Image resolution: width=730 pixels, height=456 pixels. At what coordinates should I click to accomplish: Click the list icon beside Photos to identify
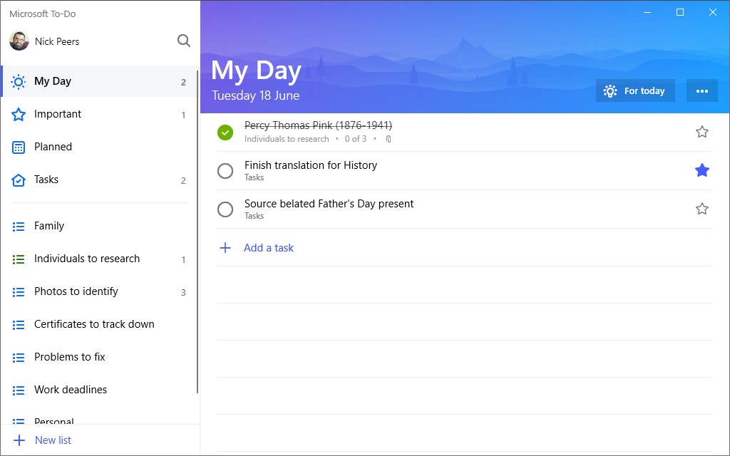[x=19, y=291]
